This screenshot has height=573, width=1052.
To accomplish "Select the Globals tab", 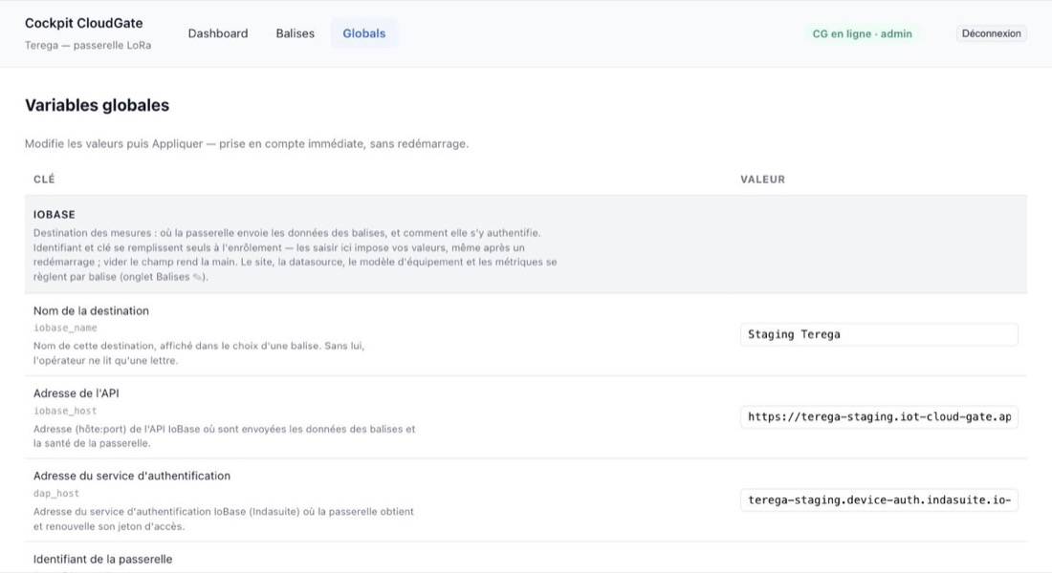I will 364,33.
